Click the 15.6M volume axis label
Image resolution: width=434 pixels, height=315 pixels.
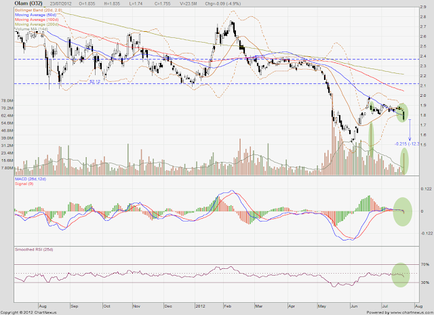[7, 161]
